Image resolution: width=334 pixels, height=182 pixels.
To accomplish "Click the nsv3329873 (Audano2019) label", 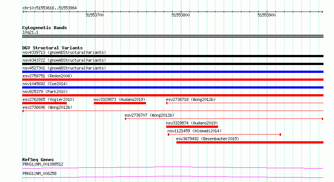I will coord(119,99).
